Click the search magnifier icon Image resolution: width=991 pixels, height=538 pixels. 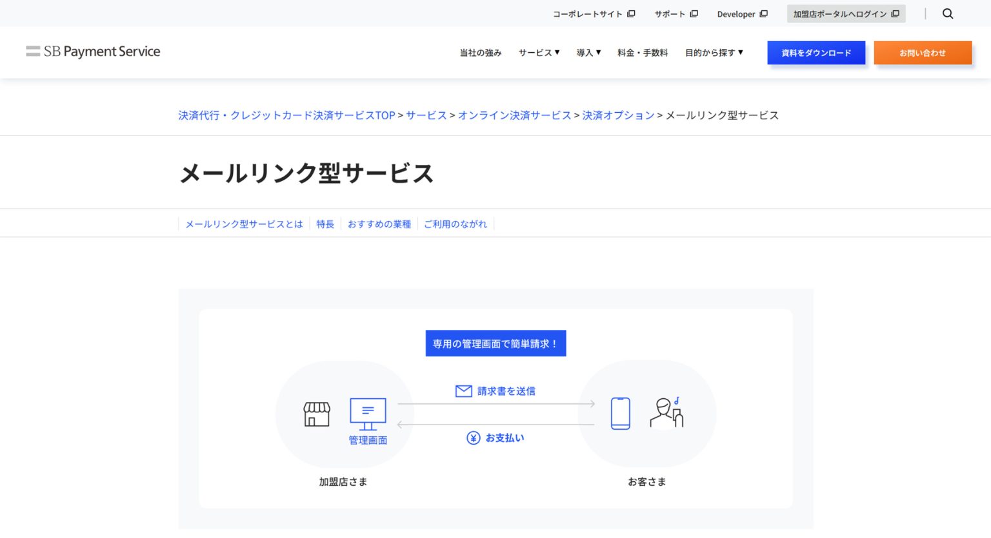pyautogui.click(x=947, y=14)
